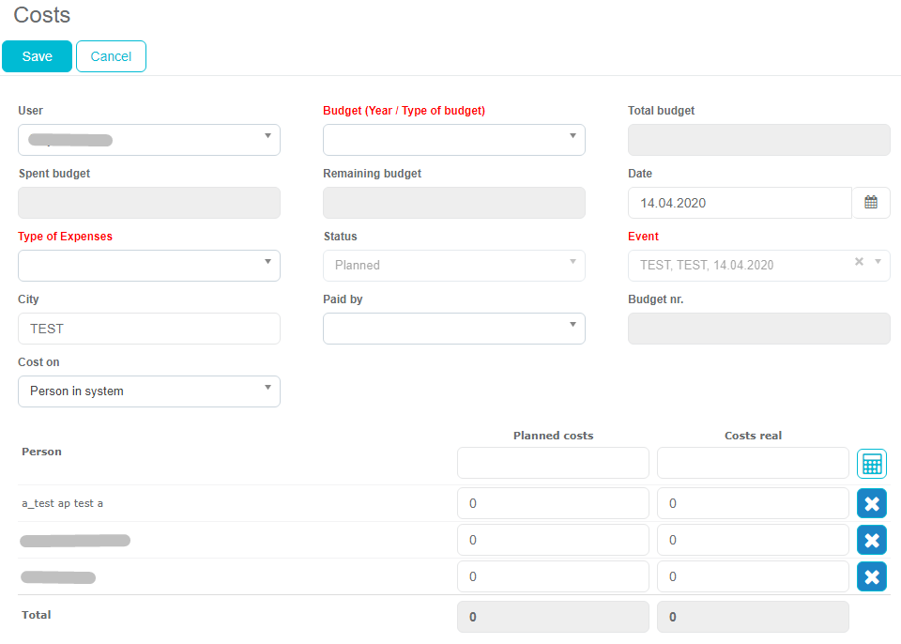Open the Status dropdown showing Planned
This screenshot has height=644, width=901.
coord(454,266)
